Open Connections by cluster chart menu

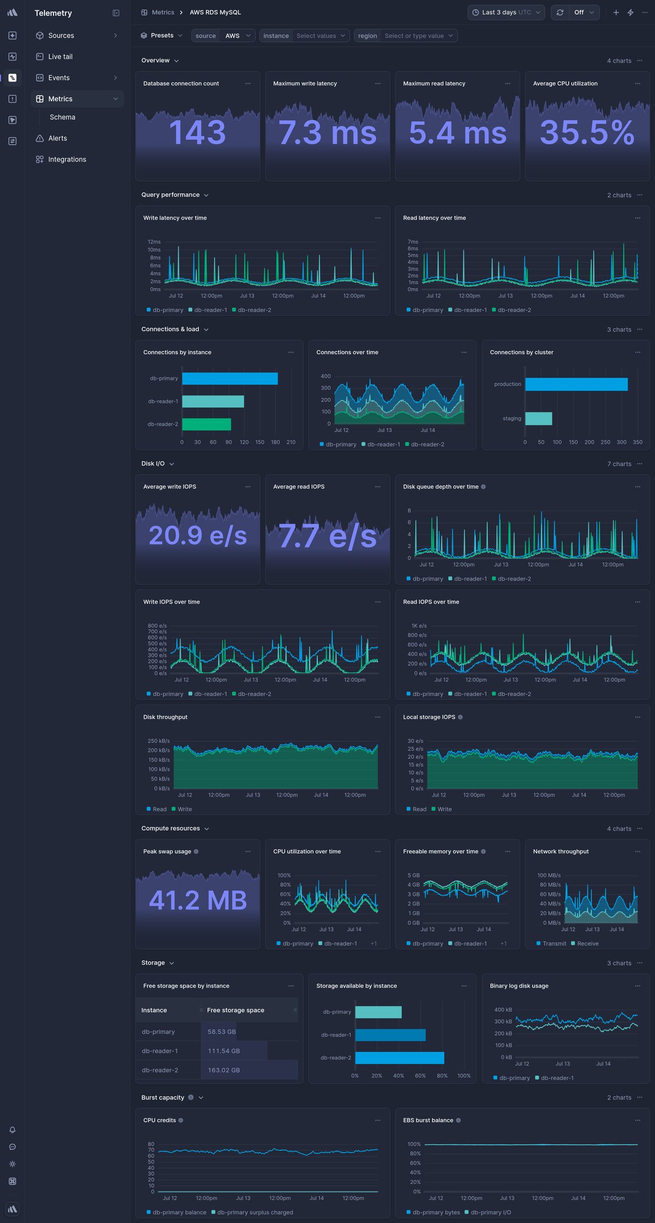[638, 352]
